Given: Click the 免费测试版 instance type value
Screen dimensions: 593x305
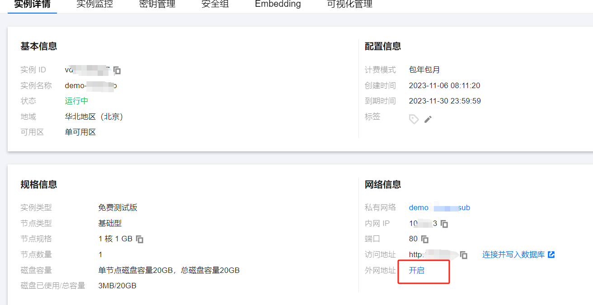Looking at the screenshot, I should (118, 208).
